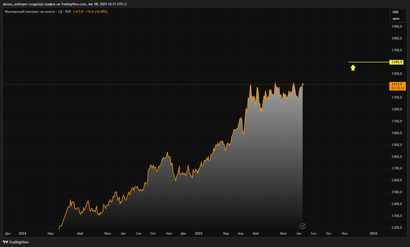Screen dimensions: 410x247
Task: Click the 3900,0 price axis label
Action: pyautogui.click(x=396, y=26)
